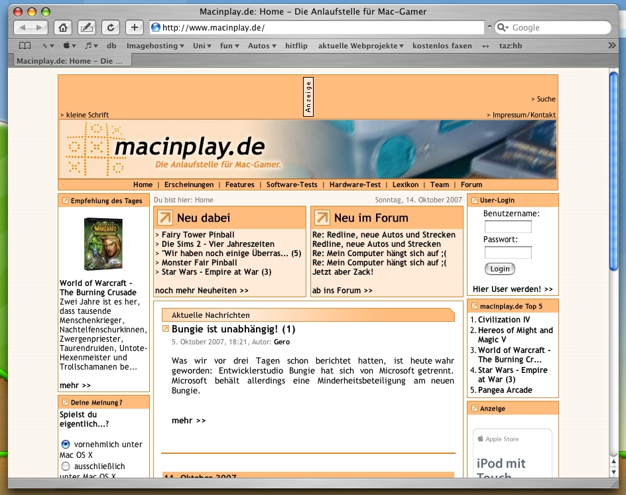Click the double-arrow bookmark in the bookmarks bar
Screen dimensions: 626x495
pos(485,46)
